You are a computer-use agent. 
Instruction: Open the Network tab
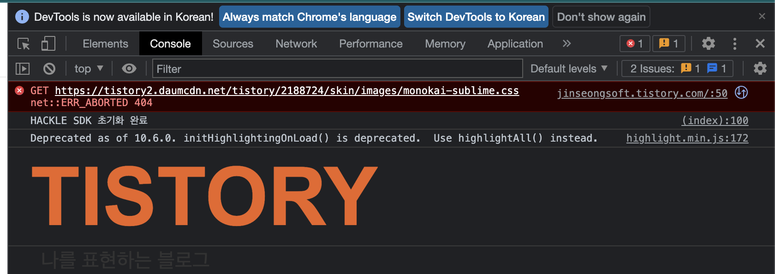click(296, 44)
